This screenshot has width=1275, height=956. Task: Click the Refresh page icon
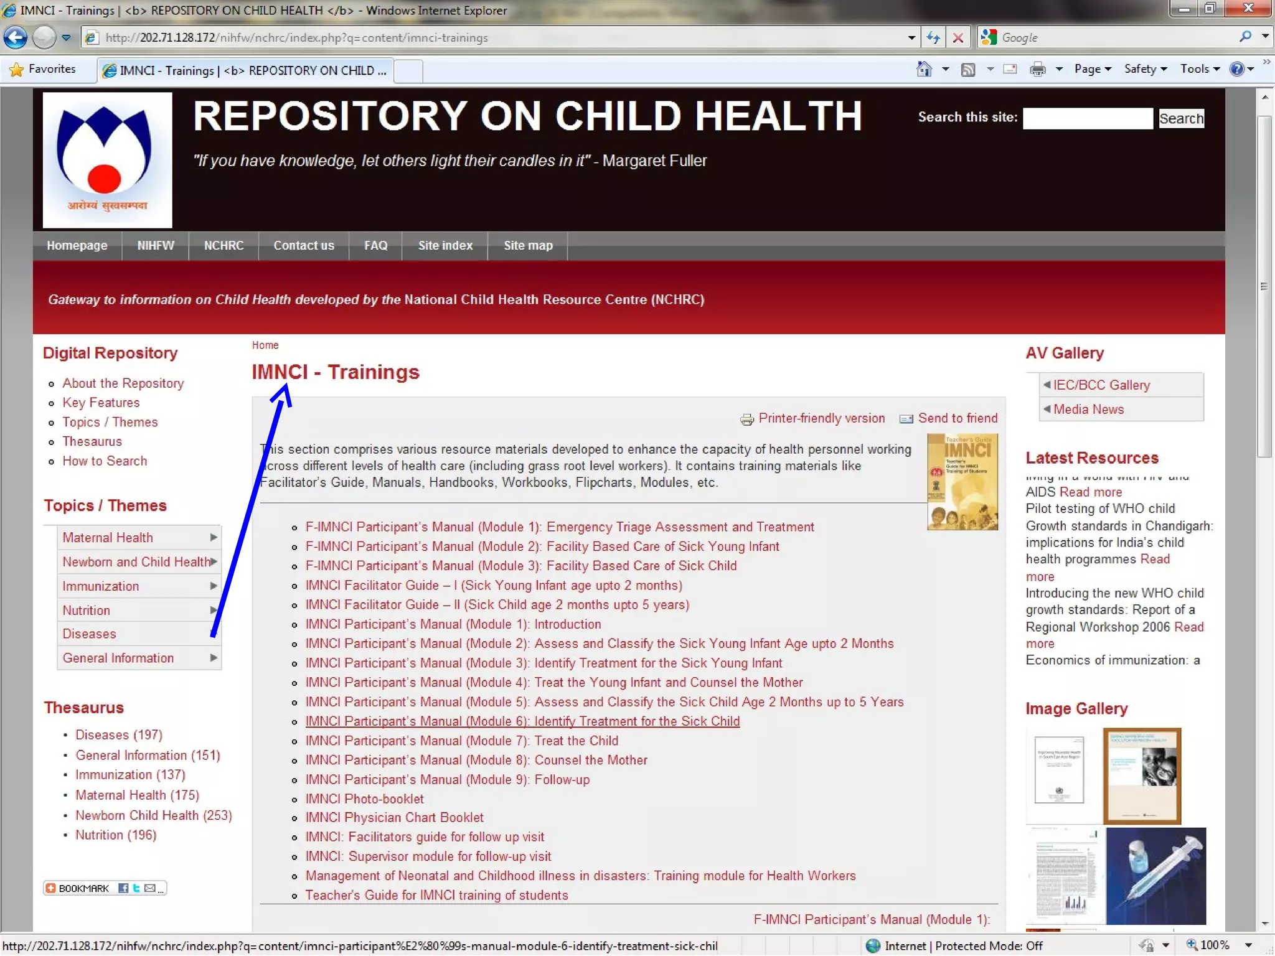point(933,37)
